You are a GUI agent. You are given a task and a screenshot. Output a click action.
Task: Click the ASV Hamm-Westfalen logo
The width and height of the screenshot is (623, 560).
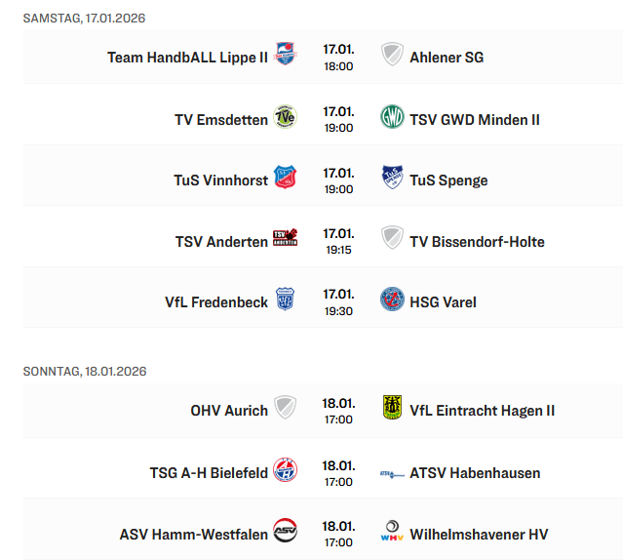[285, 532]
